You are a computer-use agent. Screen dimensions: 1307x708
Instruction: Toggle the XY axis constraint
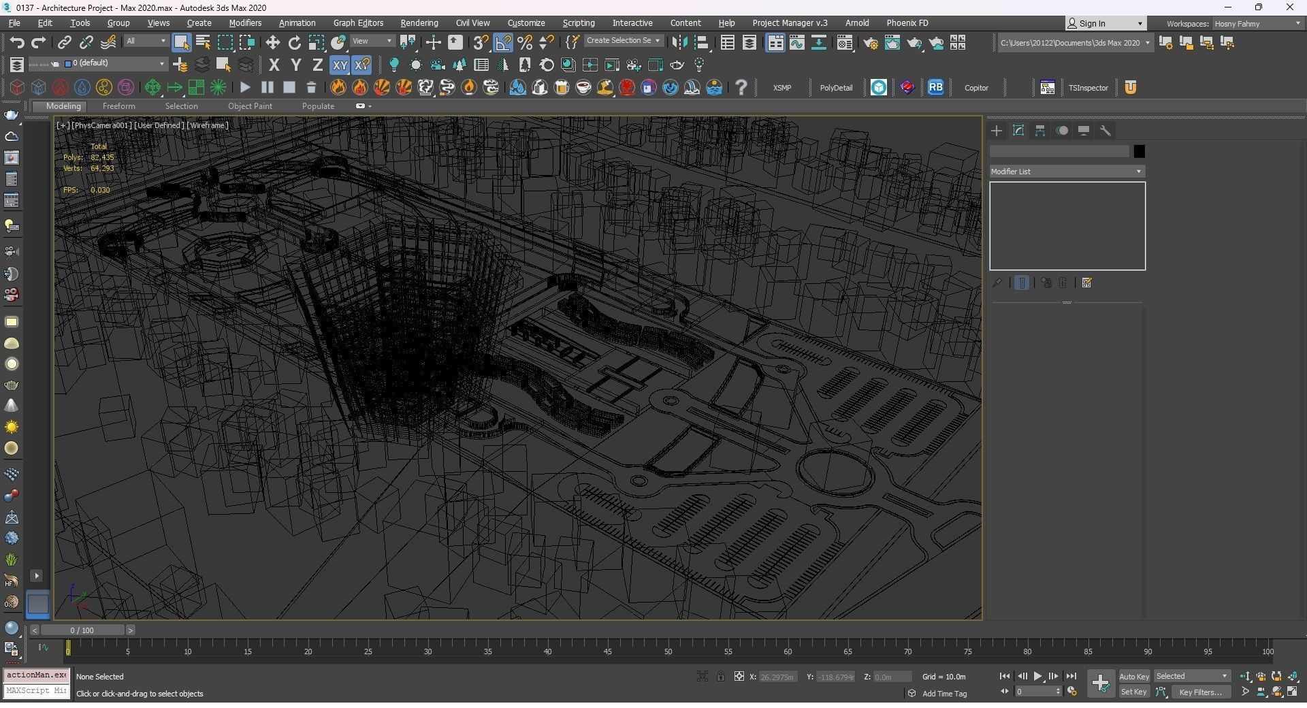click(x=340, y=65)
